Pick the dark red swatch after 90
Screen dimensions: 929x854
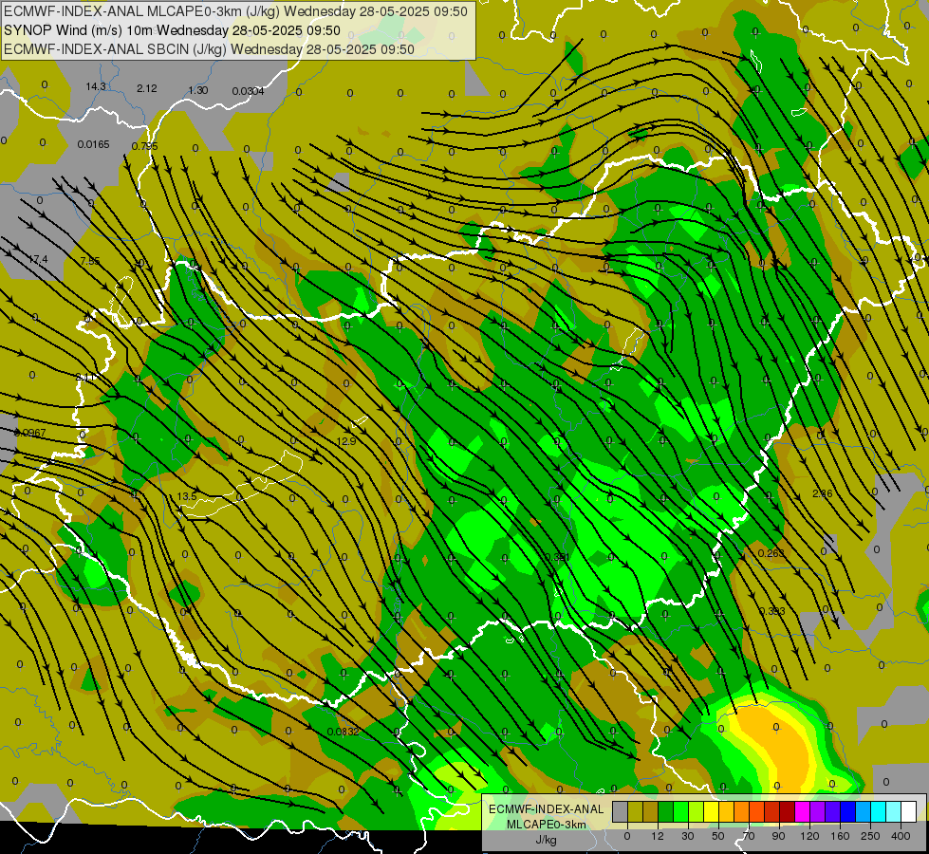coord(788,811)
